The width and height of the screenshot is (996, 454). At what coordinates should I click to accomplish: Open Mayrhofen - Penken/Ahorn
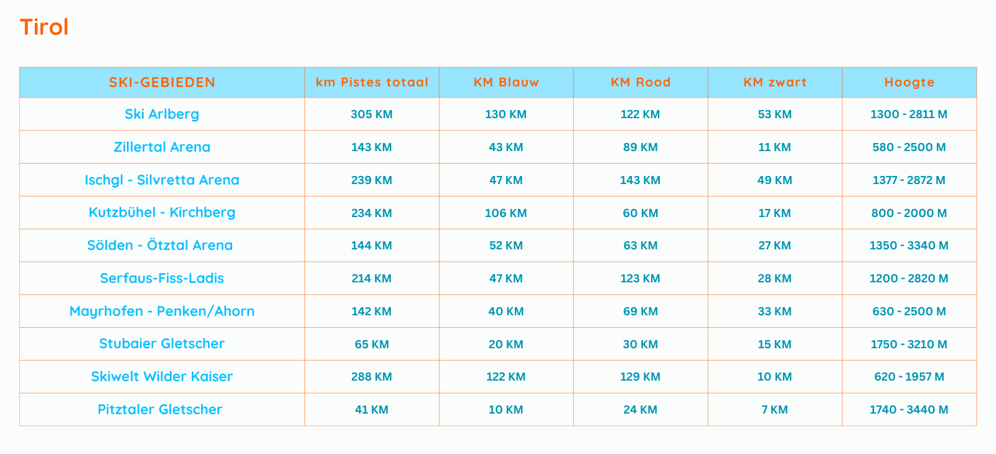(x=162, y=312)
